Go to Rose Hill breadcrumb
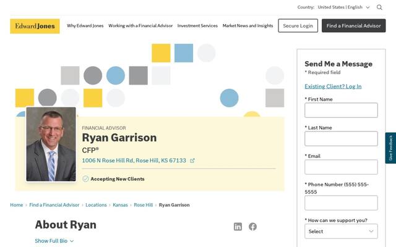This screenshot has height=247, width=396. [143, 205]
